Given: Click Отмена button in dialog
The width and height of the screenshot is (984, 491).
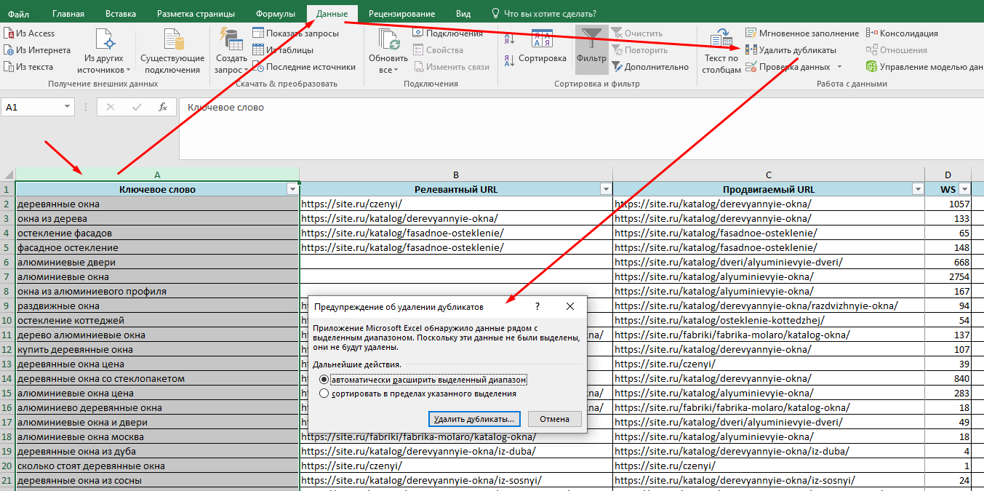Looking at the screenshot, I should pos(554,419).
